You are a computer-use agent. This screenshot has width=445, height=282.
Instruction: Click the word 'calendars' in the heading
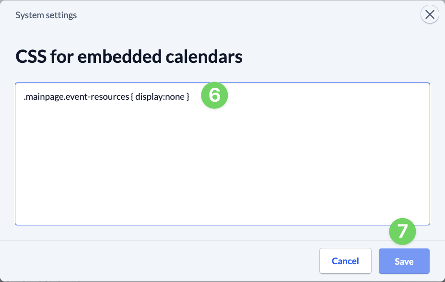(204, 57)
